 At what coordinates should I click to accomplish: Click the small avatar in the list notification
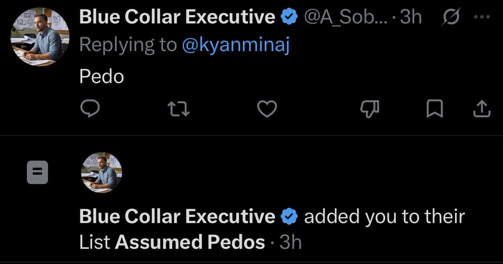tap(101, 173)
